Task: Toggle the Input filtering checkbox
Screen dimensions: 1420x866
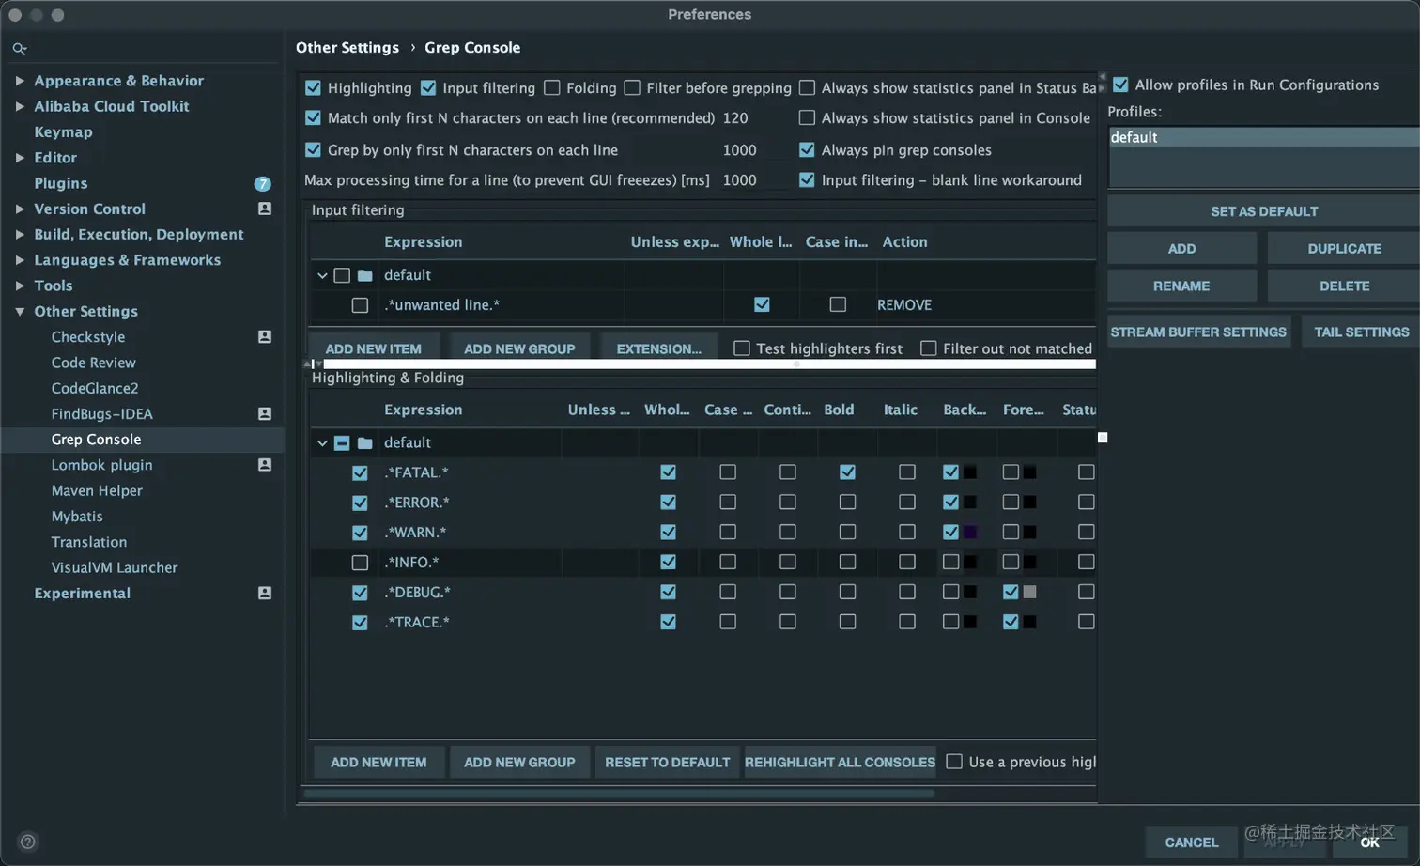Action: [428, 87]
